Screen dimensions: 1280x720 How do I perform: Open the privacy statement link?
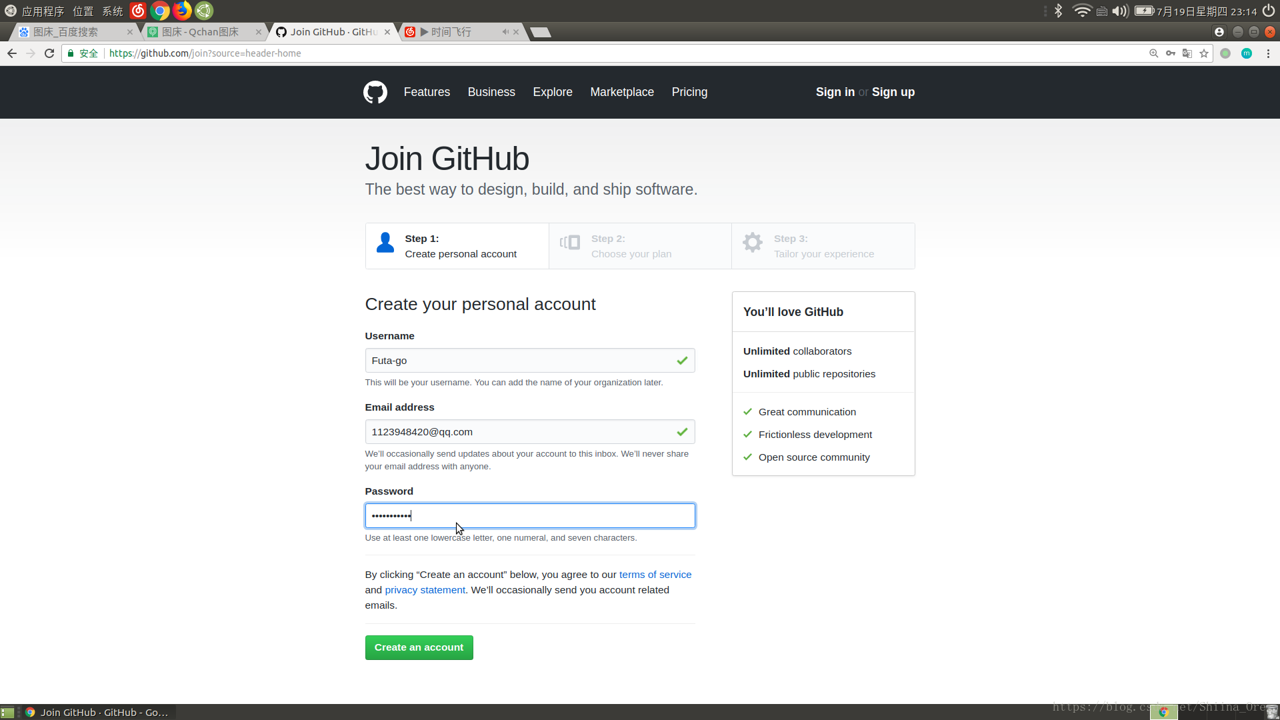(x=425, y=590)
